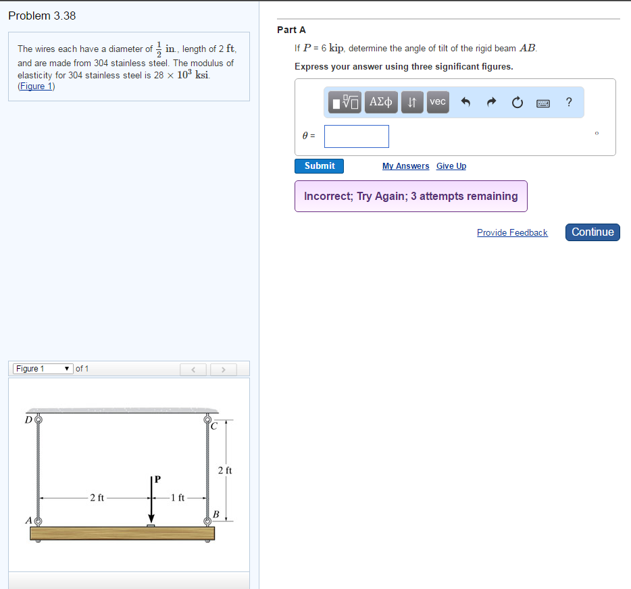The image size is (631, 589).
Task: Insert vector notation with vec button
Action: tap(438, 102)
